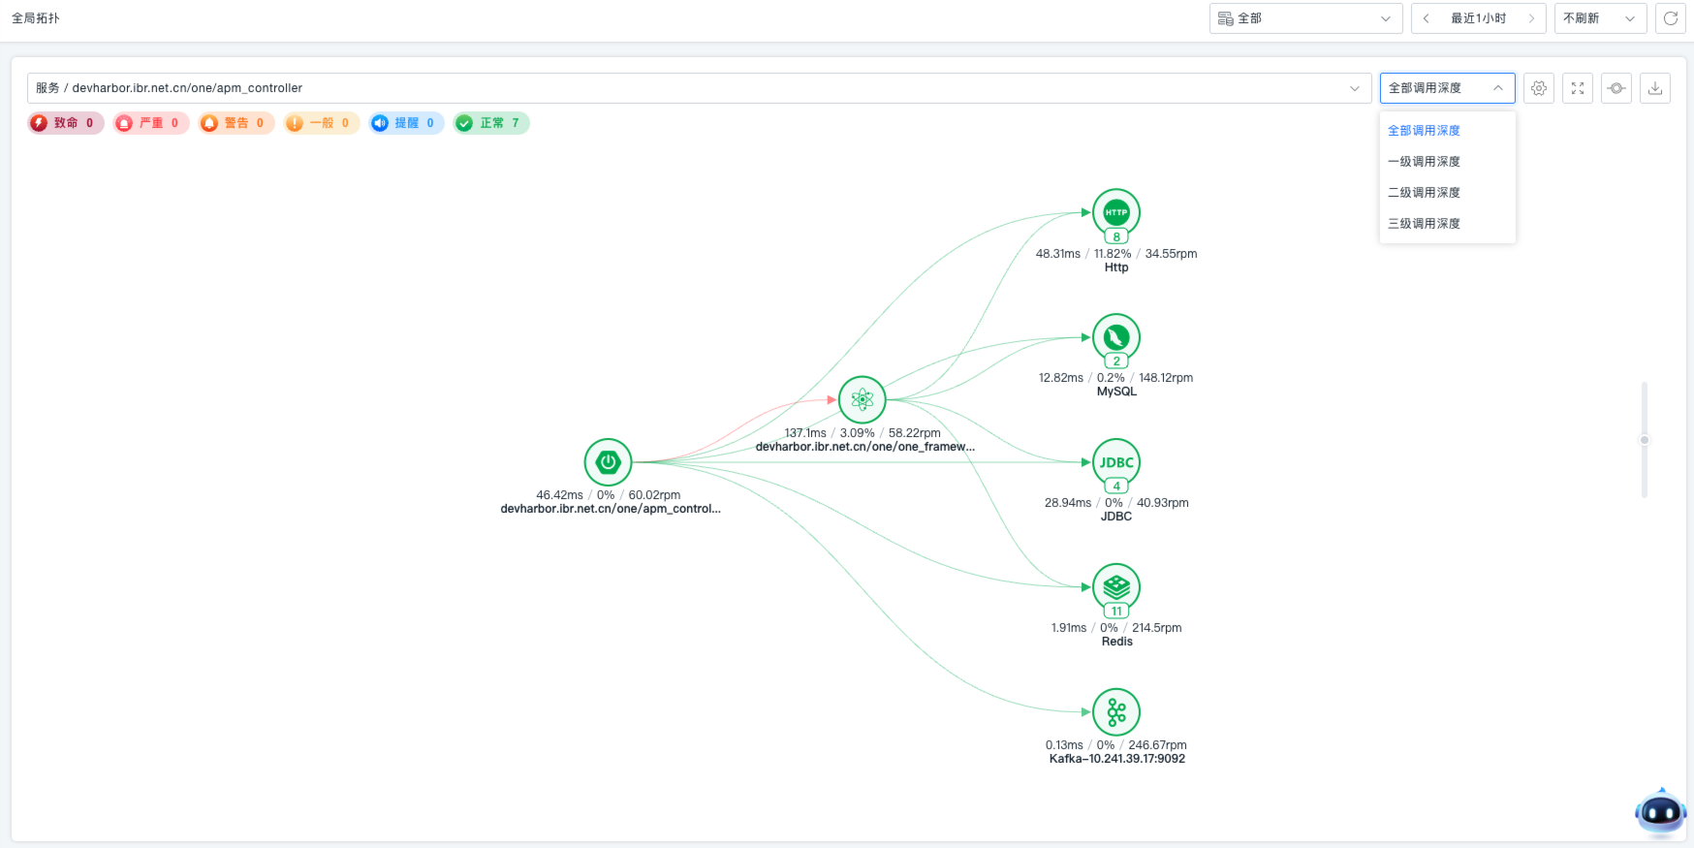This screenshot has width=1694, height=848.
Task: Click the JDBC node icon
Action: [1116, 462]
